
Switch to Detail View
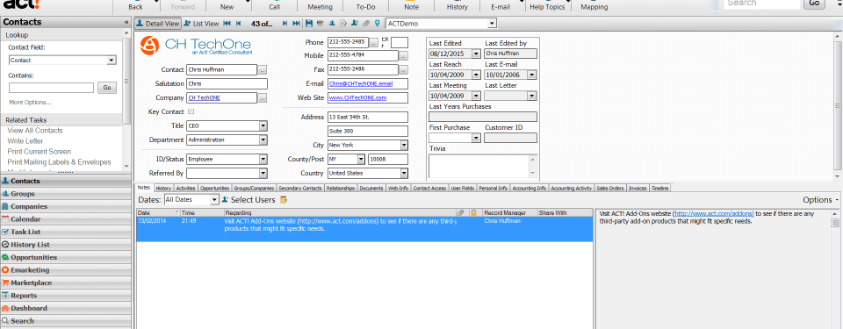[157, 24]
